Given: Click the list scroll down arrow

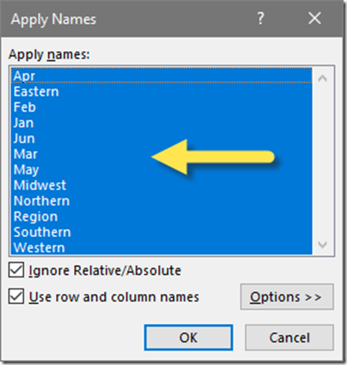Looking at the screenshot, I should point(323,245).
